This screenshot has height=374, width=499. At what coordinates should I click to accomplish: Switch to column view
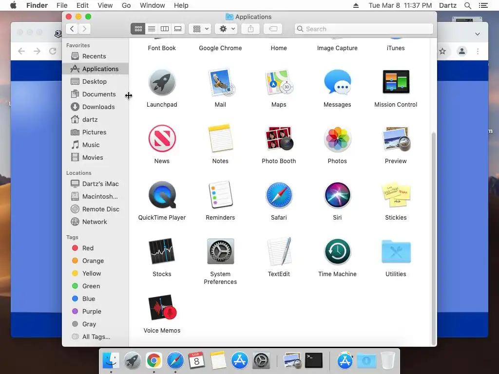[165, 29]
